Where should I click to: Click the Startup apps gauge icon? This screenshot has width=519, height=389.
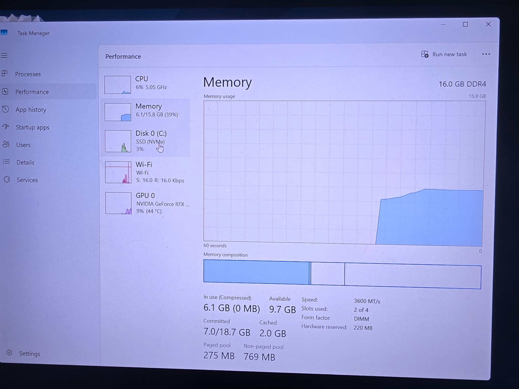pos(6,127)
